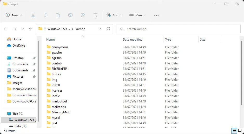This screenshot has width=244, height=134.
Task: Go forward with the right arrow
Action: pos(15,29)
